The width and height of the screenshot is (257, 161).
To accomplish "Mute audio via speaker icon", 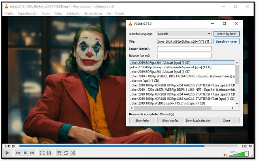I will click(225, 155).
